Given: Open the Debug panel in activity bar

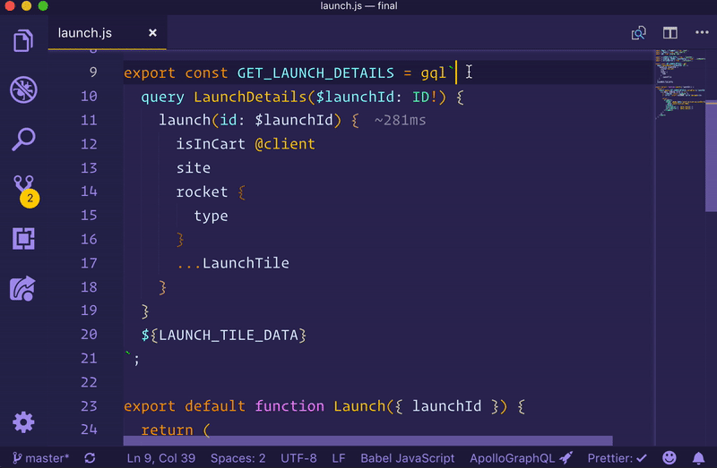Looking at the screenshot, I should click(23, 89).
